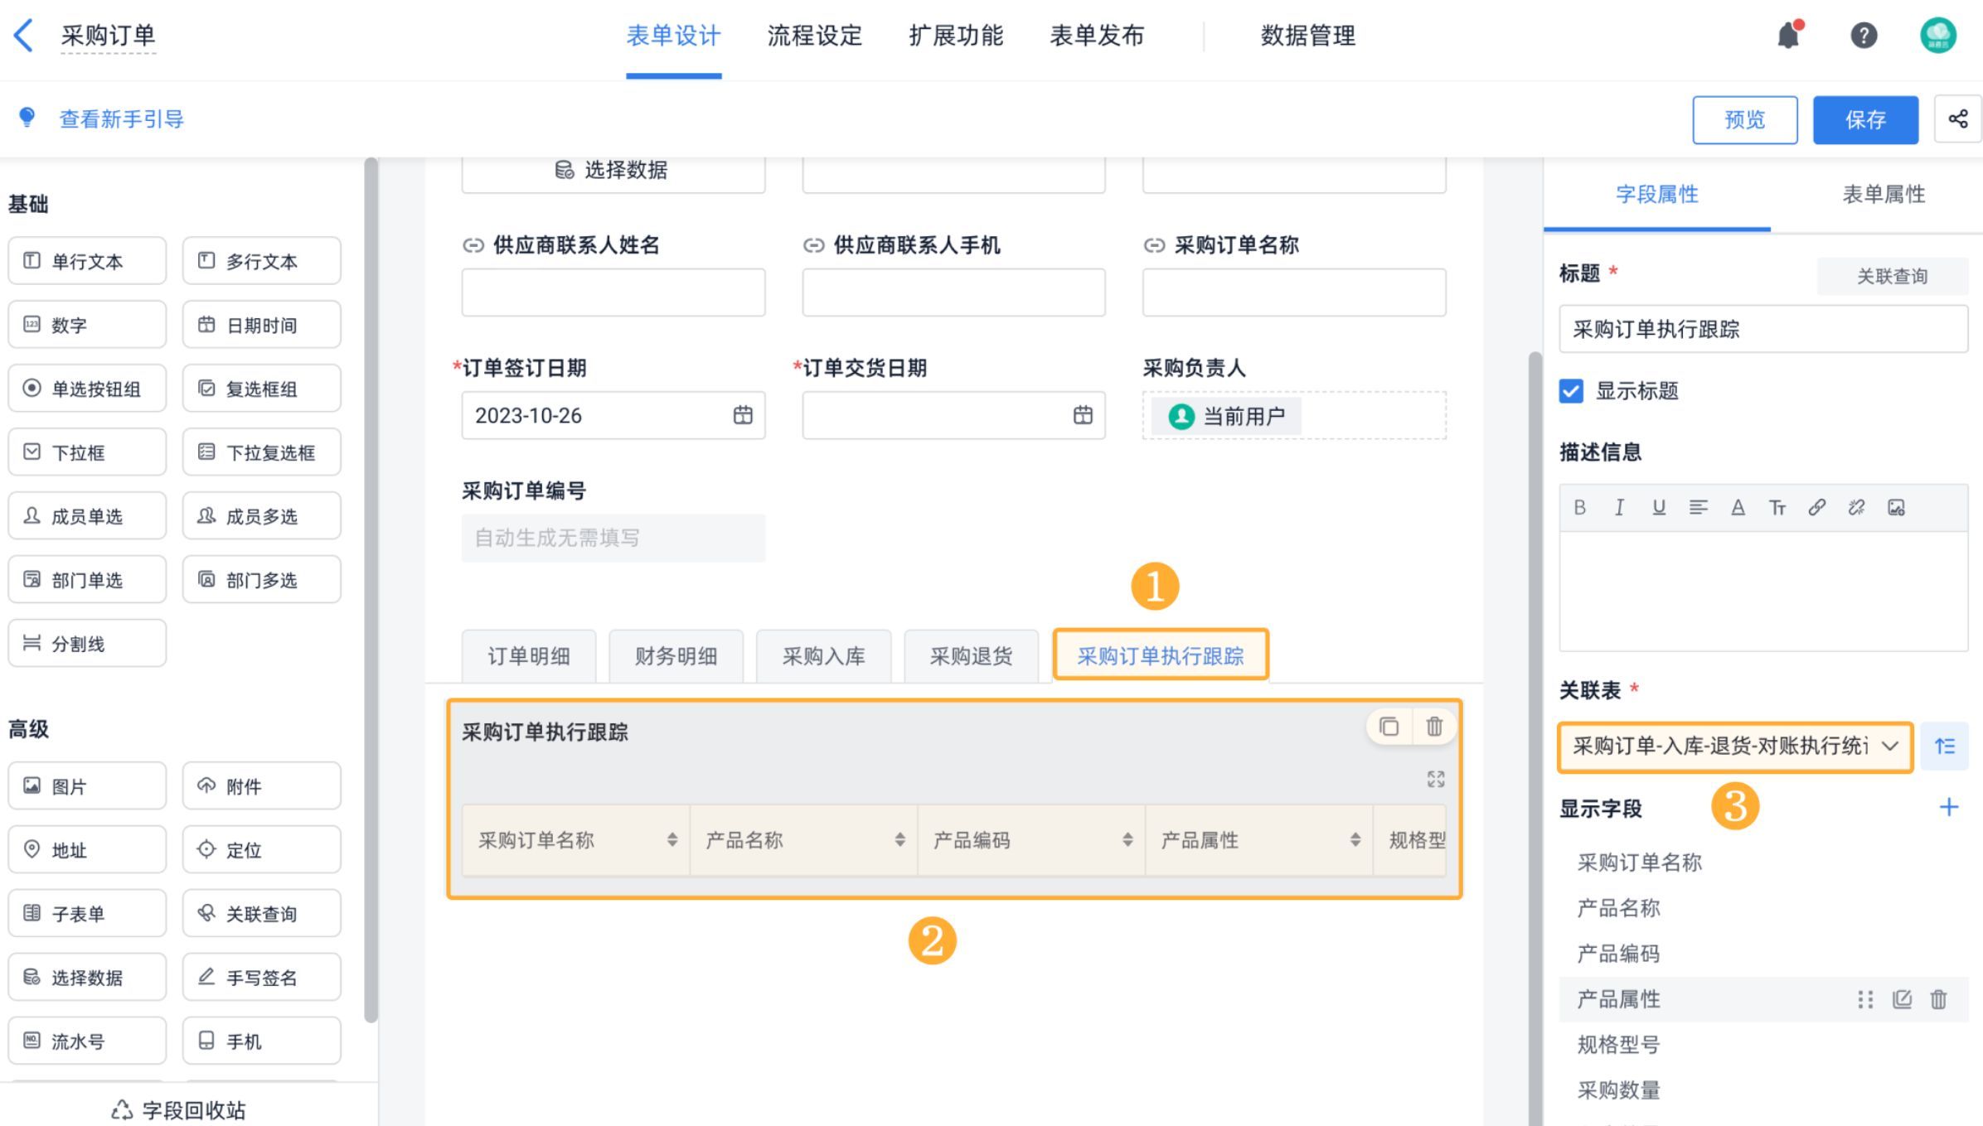
Task: Uncheck the 显示标题 checkbox
Action: coord(1571,391)
